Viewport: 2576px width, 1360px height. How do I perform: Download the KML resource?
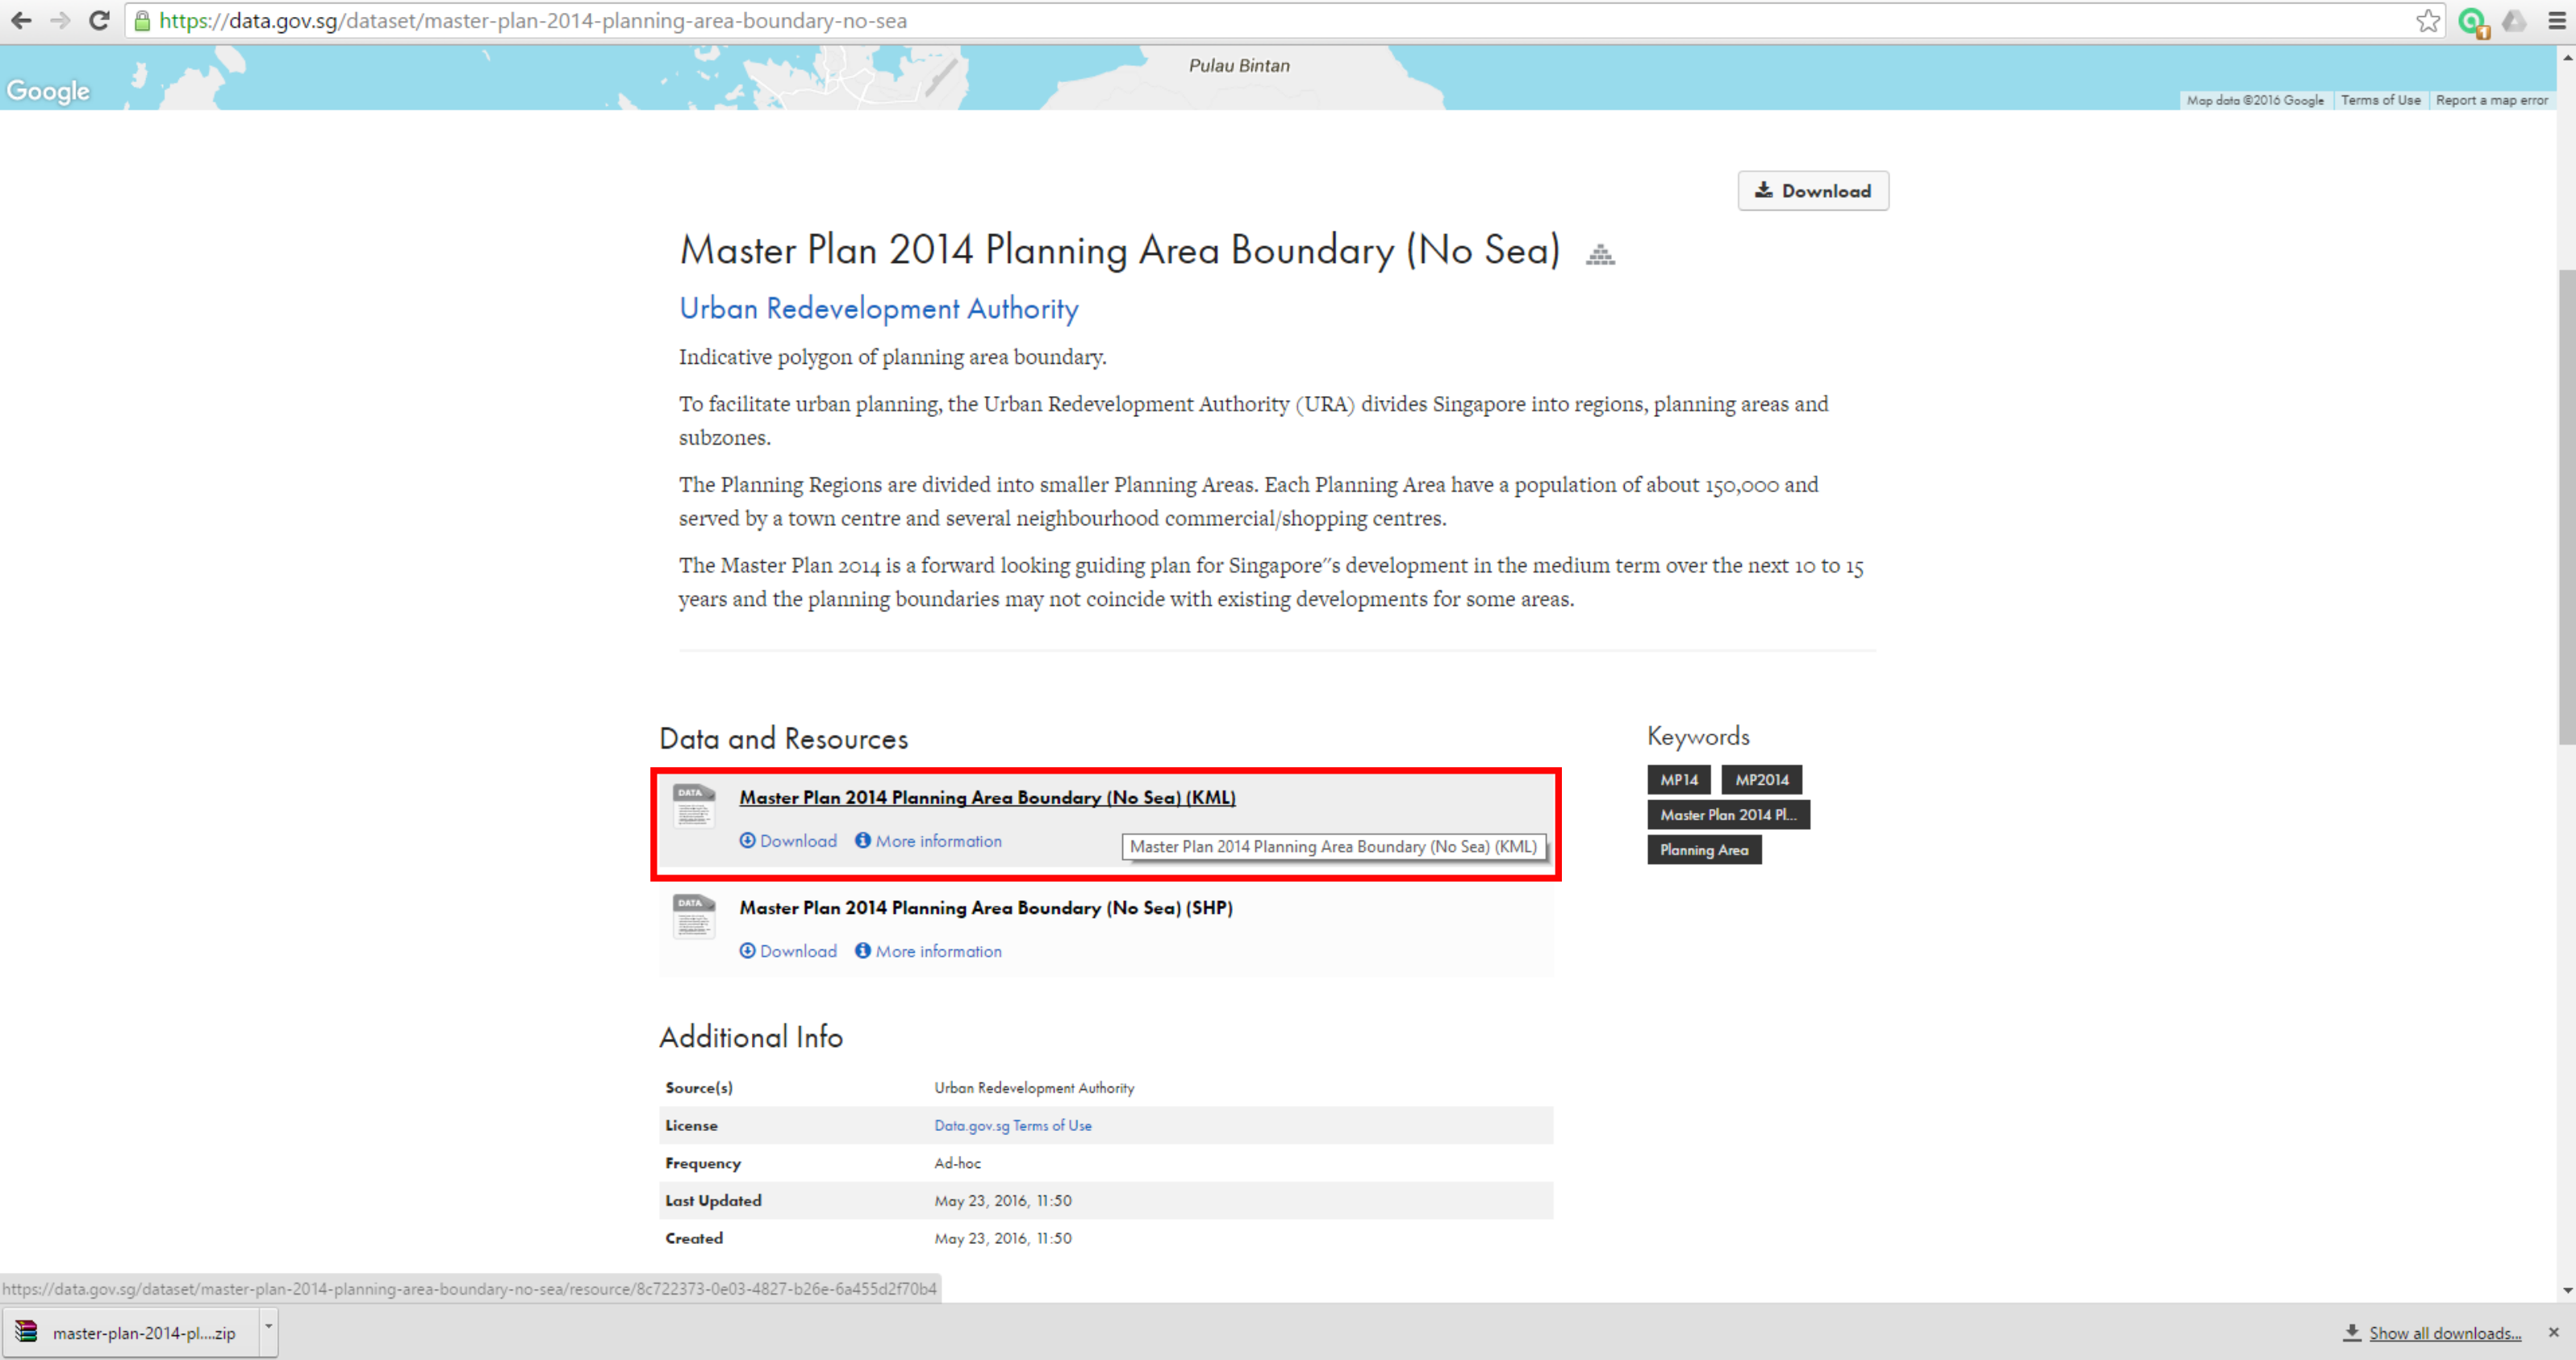click(788, 841)
